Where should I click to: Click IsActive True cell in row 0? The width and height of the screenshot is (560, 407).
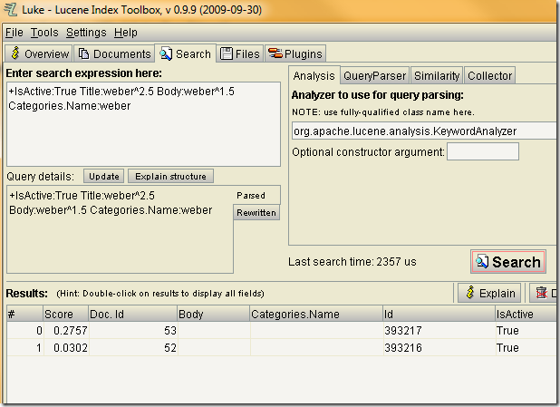pyautogui.click(x=526, y=331)
